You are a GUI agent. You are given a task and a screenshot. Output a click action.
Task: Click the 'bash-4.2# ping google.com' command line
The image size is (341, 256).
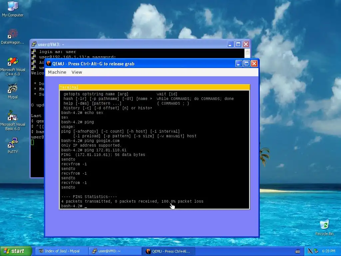point(90,141)
